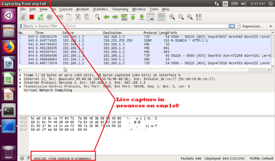The image size is (275, 161).
Task: Save this capture file icon
Action: (69, 17)
